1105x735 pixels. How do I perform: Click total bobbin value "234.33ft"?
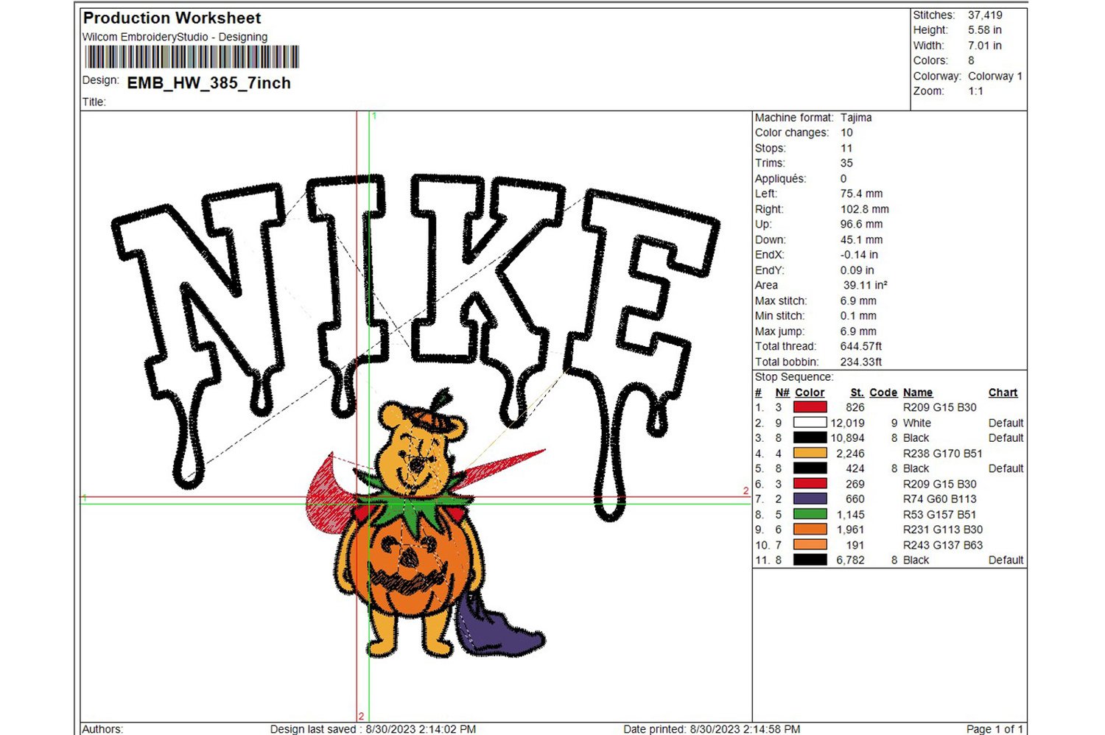(861, 362)
